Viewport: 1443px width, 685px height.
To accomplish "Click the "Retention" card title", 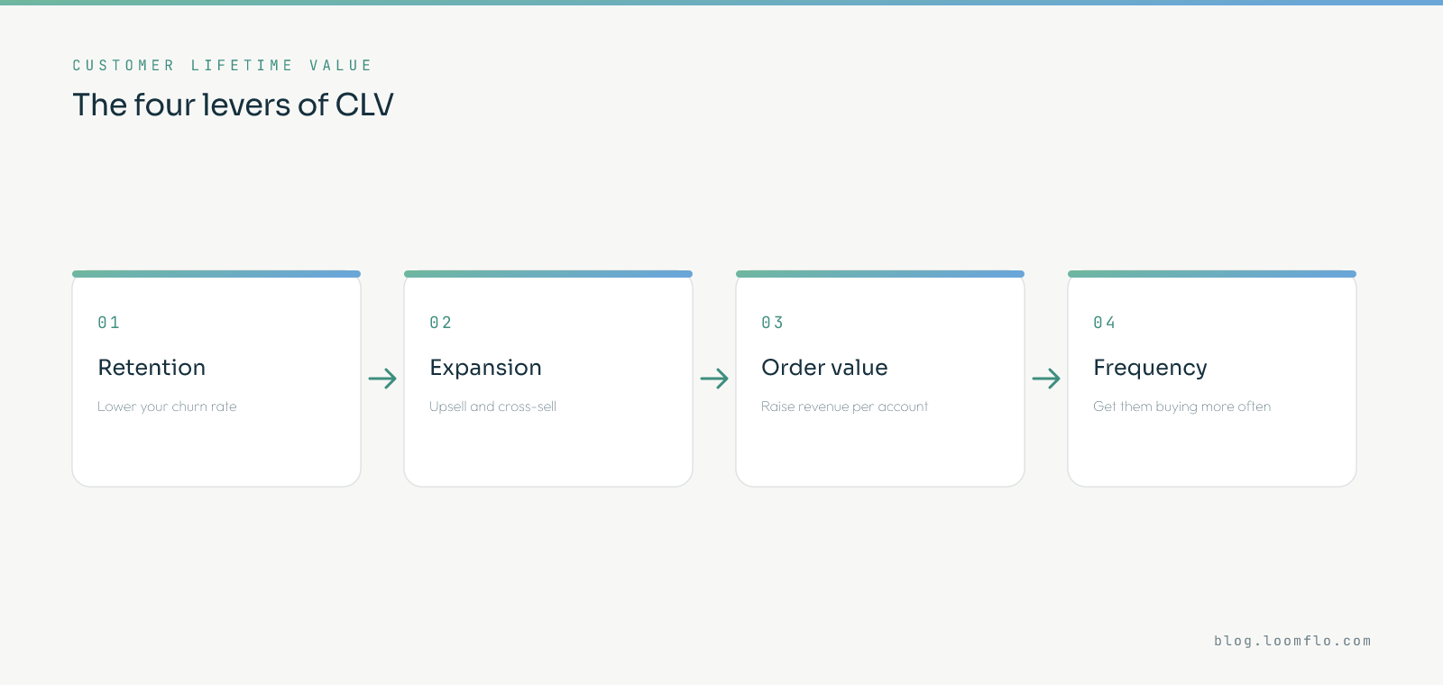I will click(152, 368).
